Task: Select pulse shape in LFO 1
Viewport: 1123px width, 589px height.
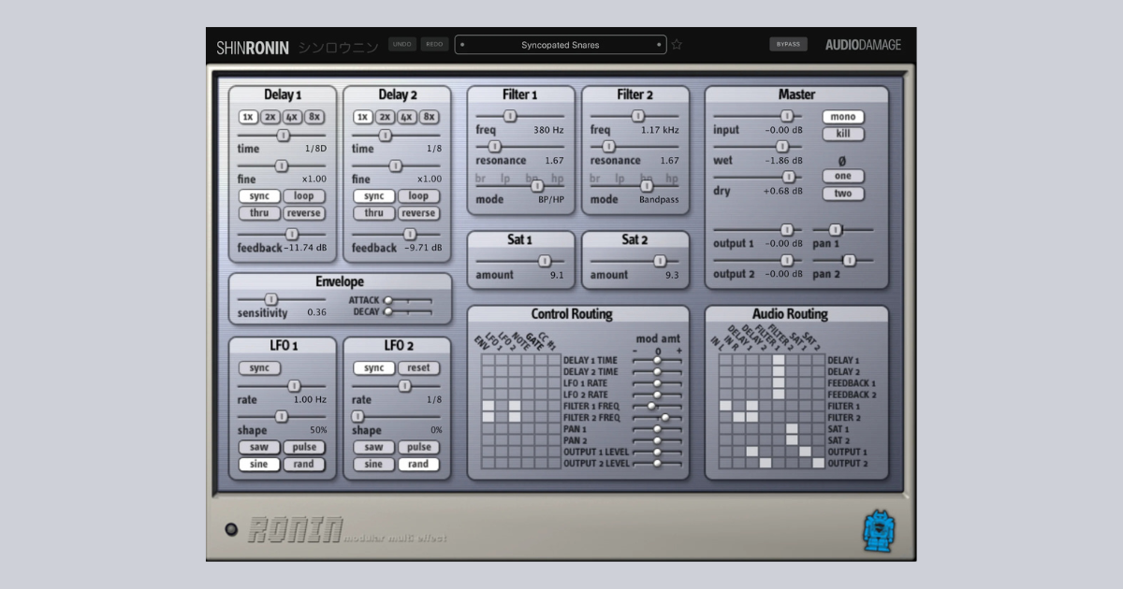Action: point(304,448)
